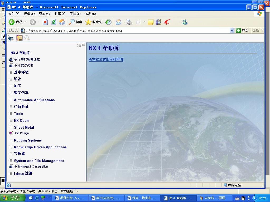Open NX 4 中的新增功能 topic
This screenshot has height=202, width=270.
click(27, 59)
